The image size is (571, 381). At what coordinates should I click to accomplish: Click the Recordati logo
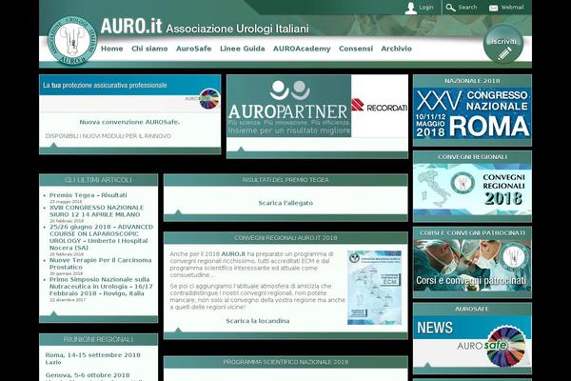(x=379, y=106)
